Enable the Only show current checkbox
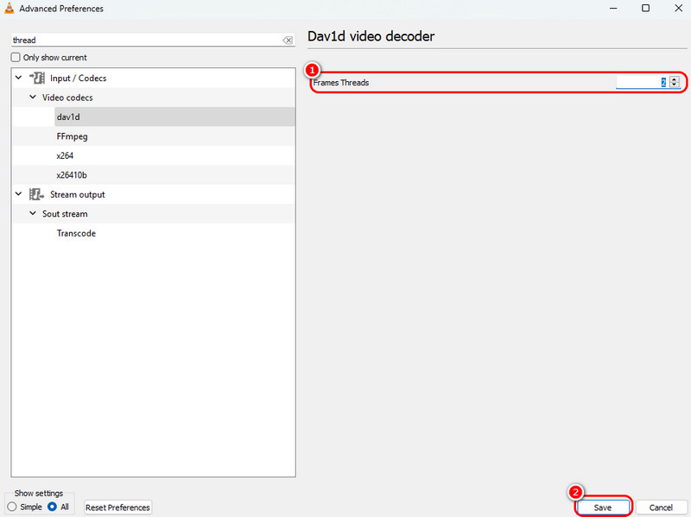 click(16, 58)
